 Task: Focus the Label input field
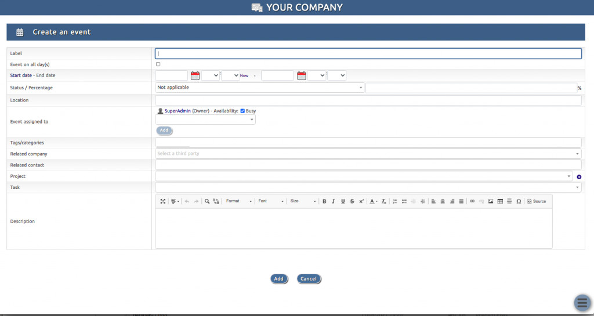368,54
